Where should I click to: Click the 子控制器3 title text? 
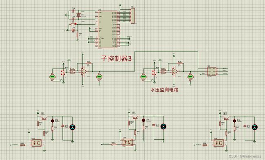116,58
